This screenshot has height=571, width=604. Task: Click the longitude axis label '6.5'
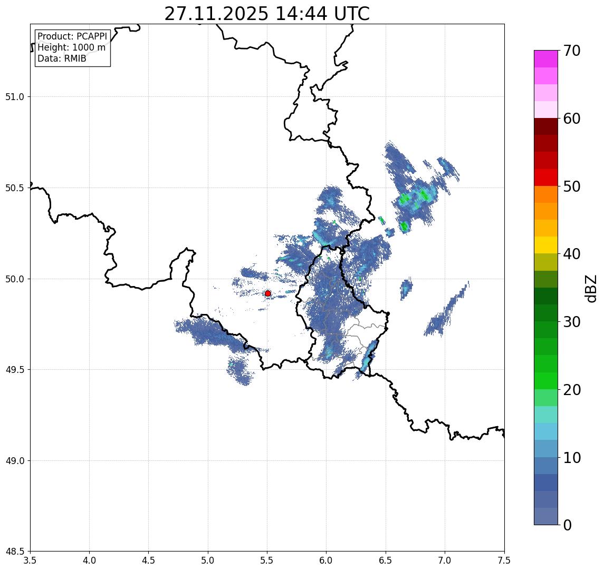click(x=386, y=560)
